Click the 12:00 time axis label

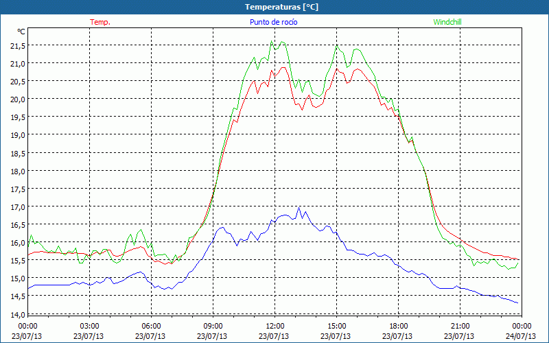point(275,327)
